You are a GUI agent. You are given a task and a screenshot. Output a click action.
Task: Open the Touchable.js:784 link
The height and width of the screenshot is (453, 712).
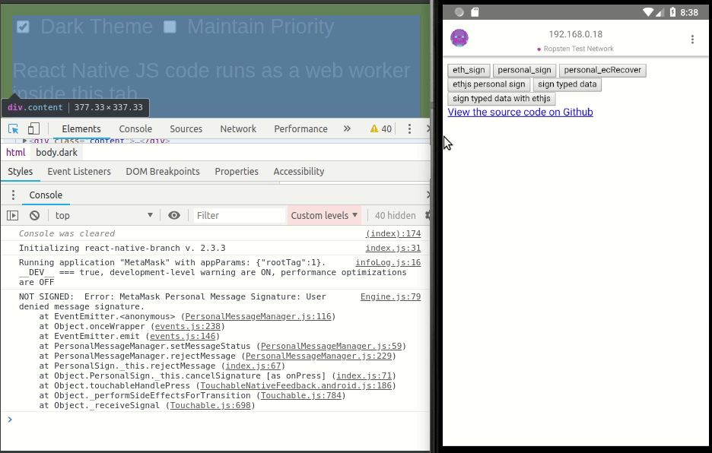pos(301,396)
